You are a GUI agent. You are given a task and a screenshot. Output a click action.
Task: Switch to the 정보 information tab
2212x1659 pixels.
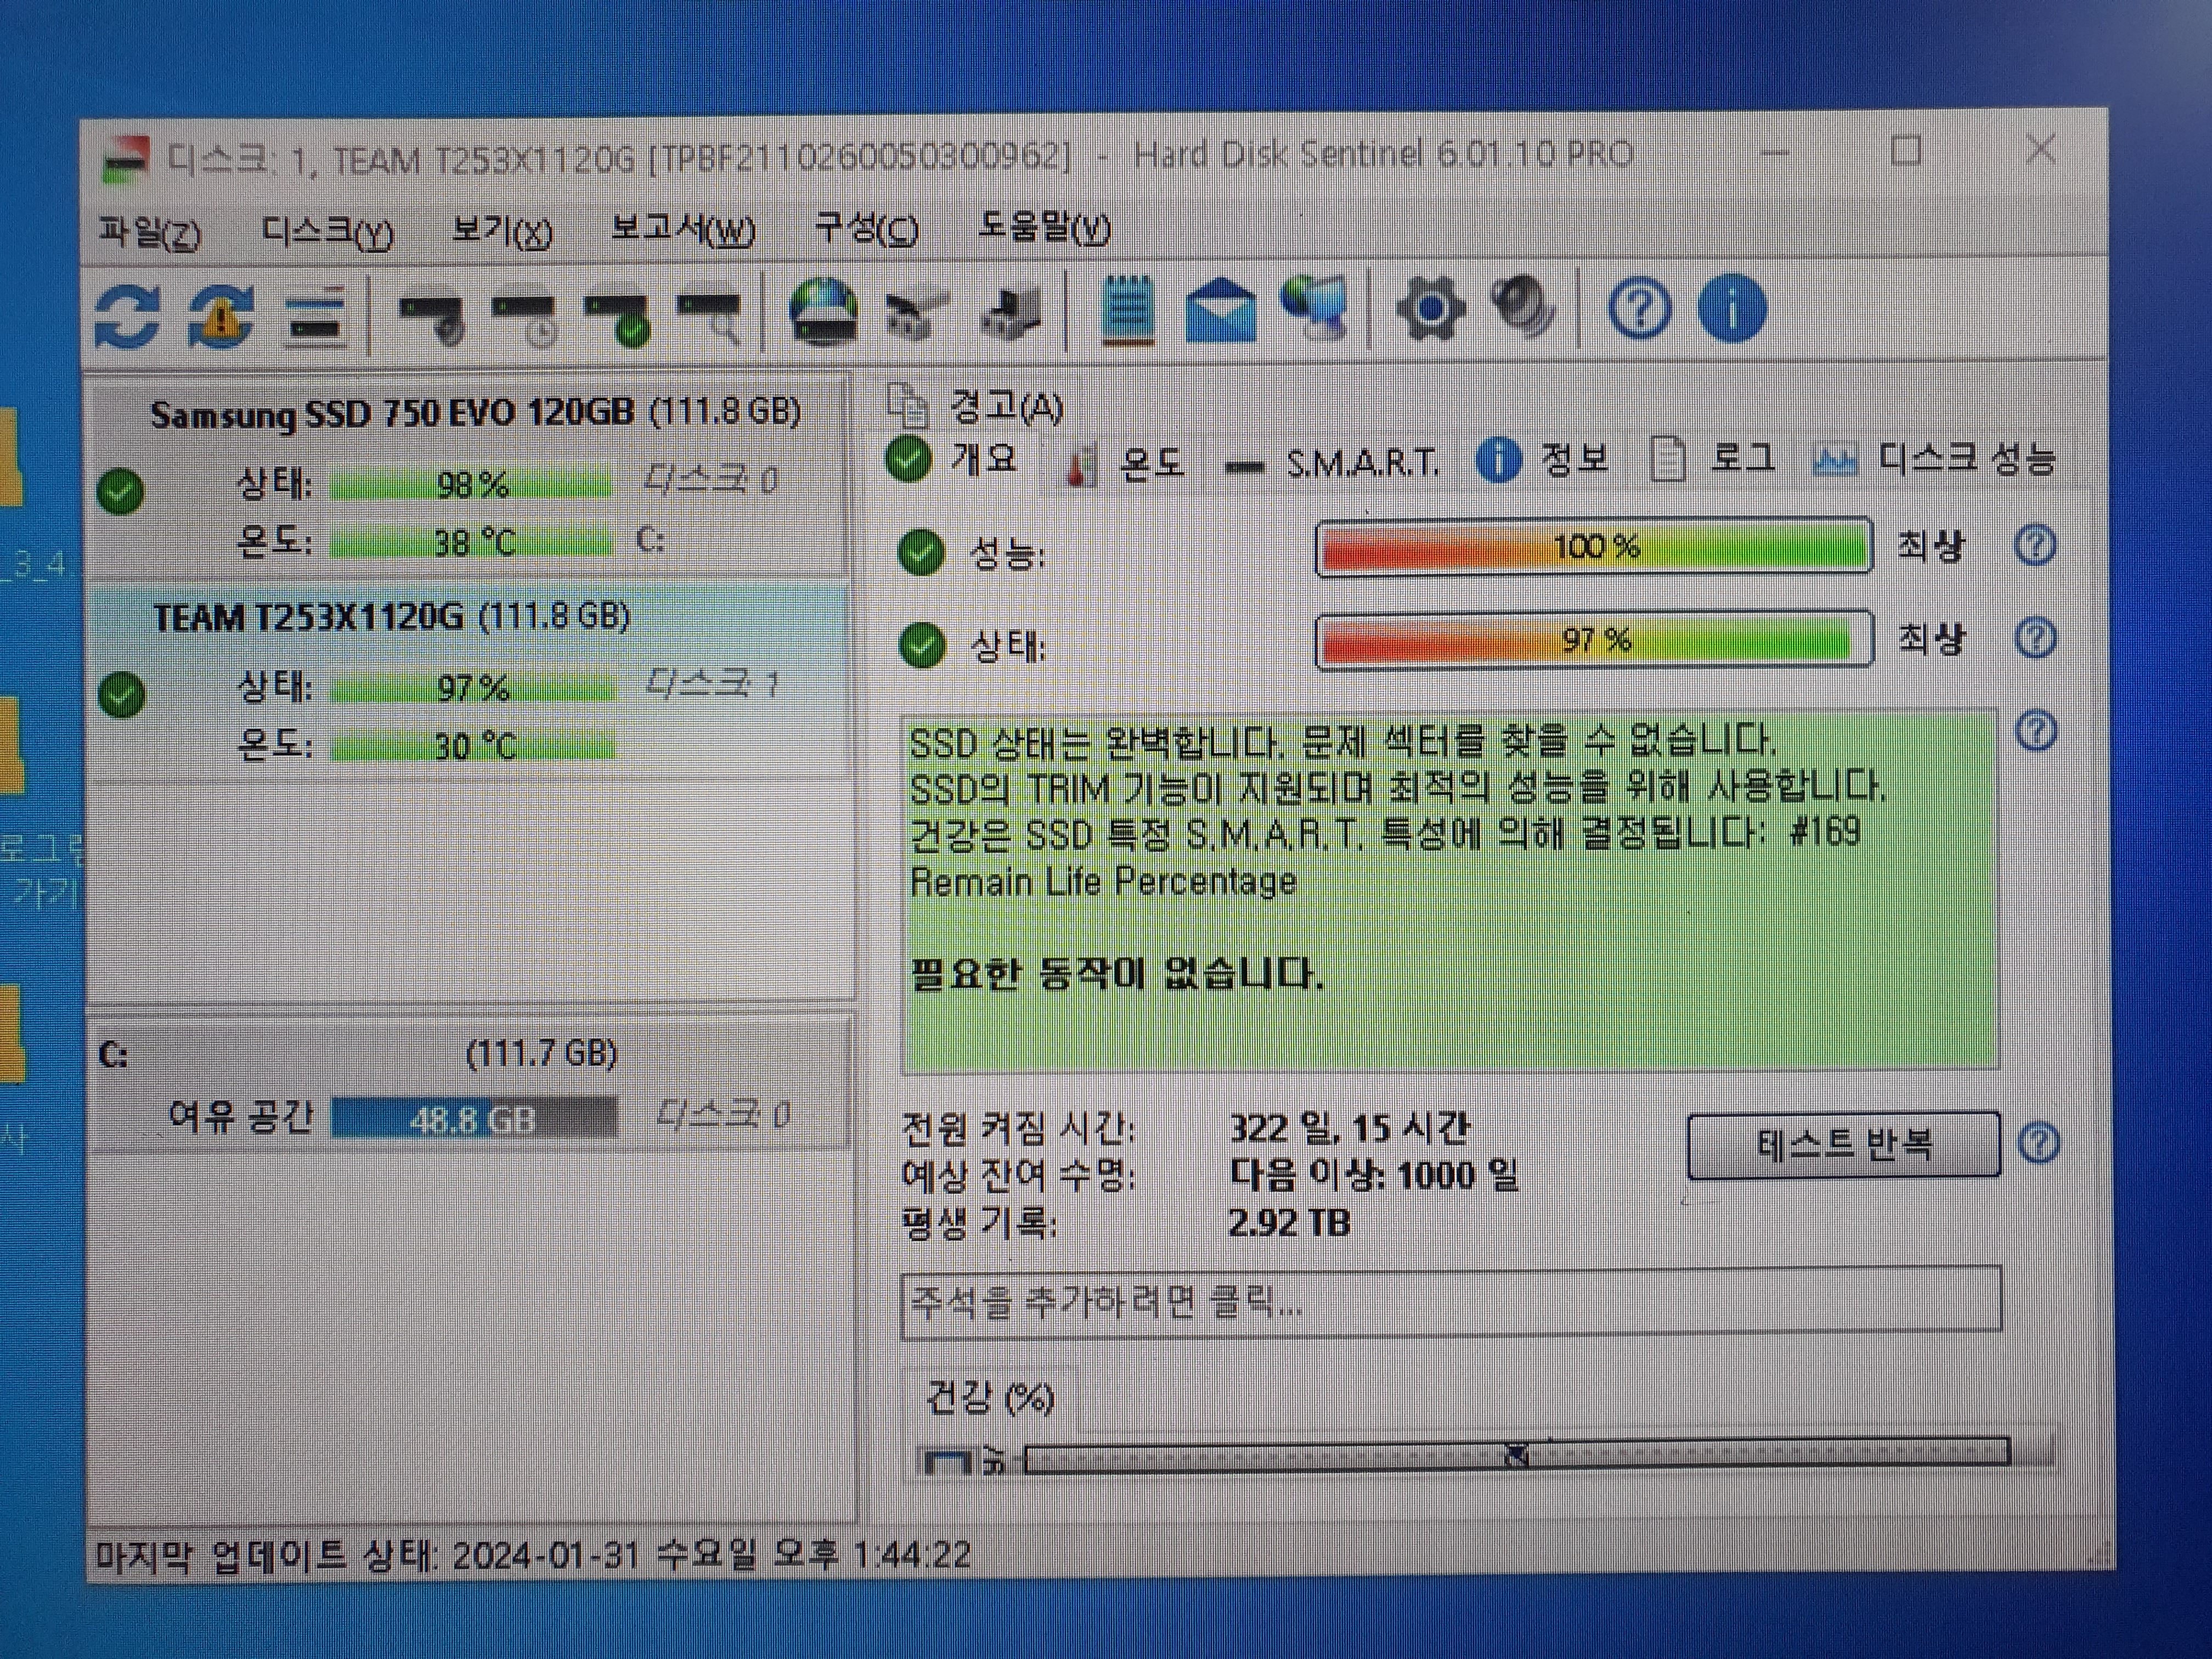1543,460
